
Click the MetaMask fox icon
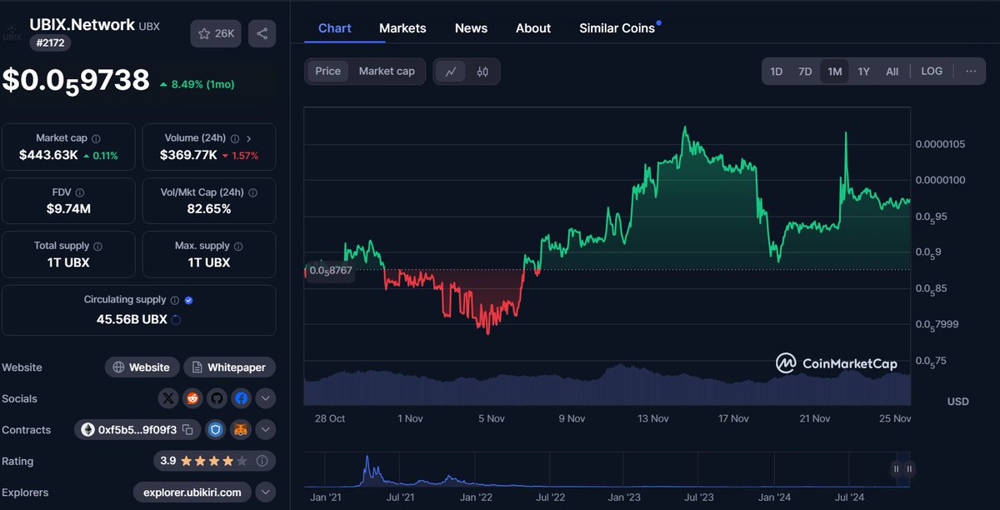click(240, 430)
